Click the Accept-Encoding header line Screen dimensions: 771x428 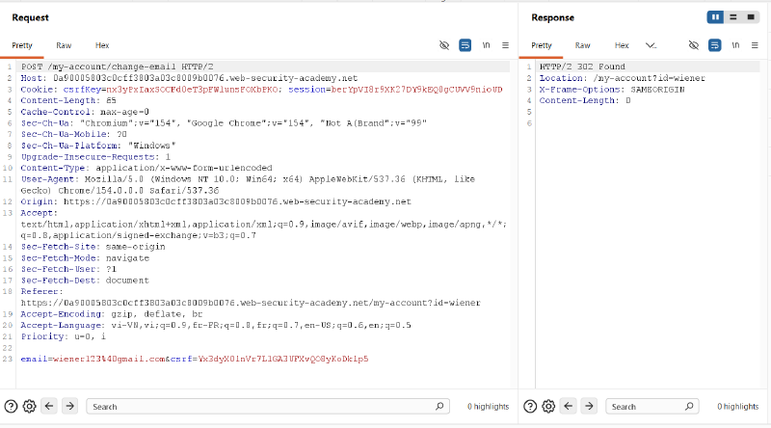click(x=112, y=314)
